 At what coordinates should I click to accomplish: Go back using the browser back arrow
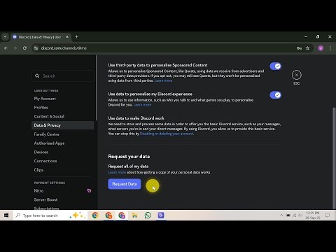pyautogui.click(x=6, y=48)
